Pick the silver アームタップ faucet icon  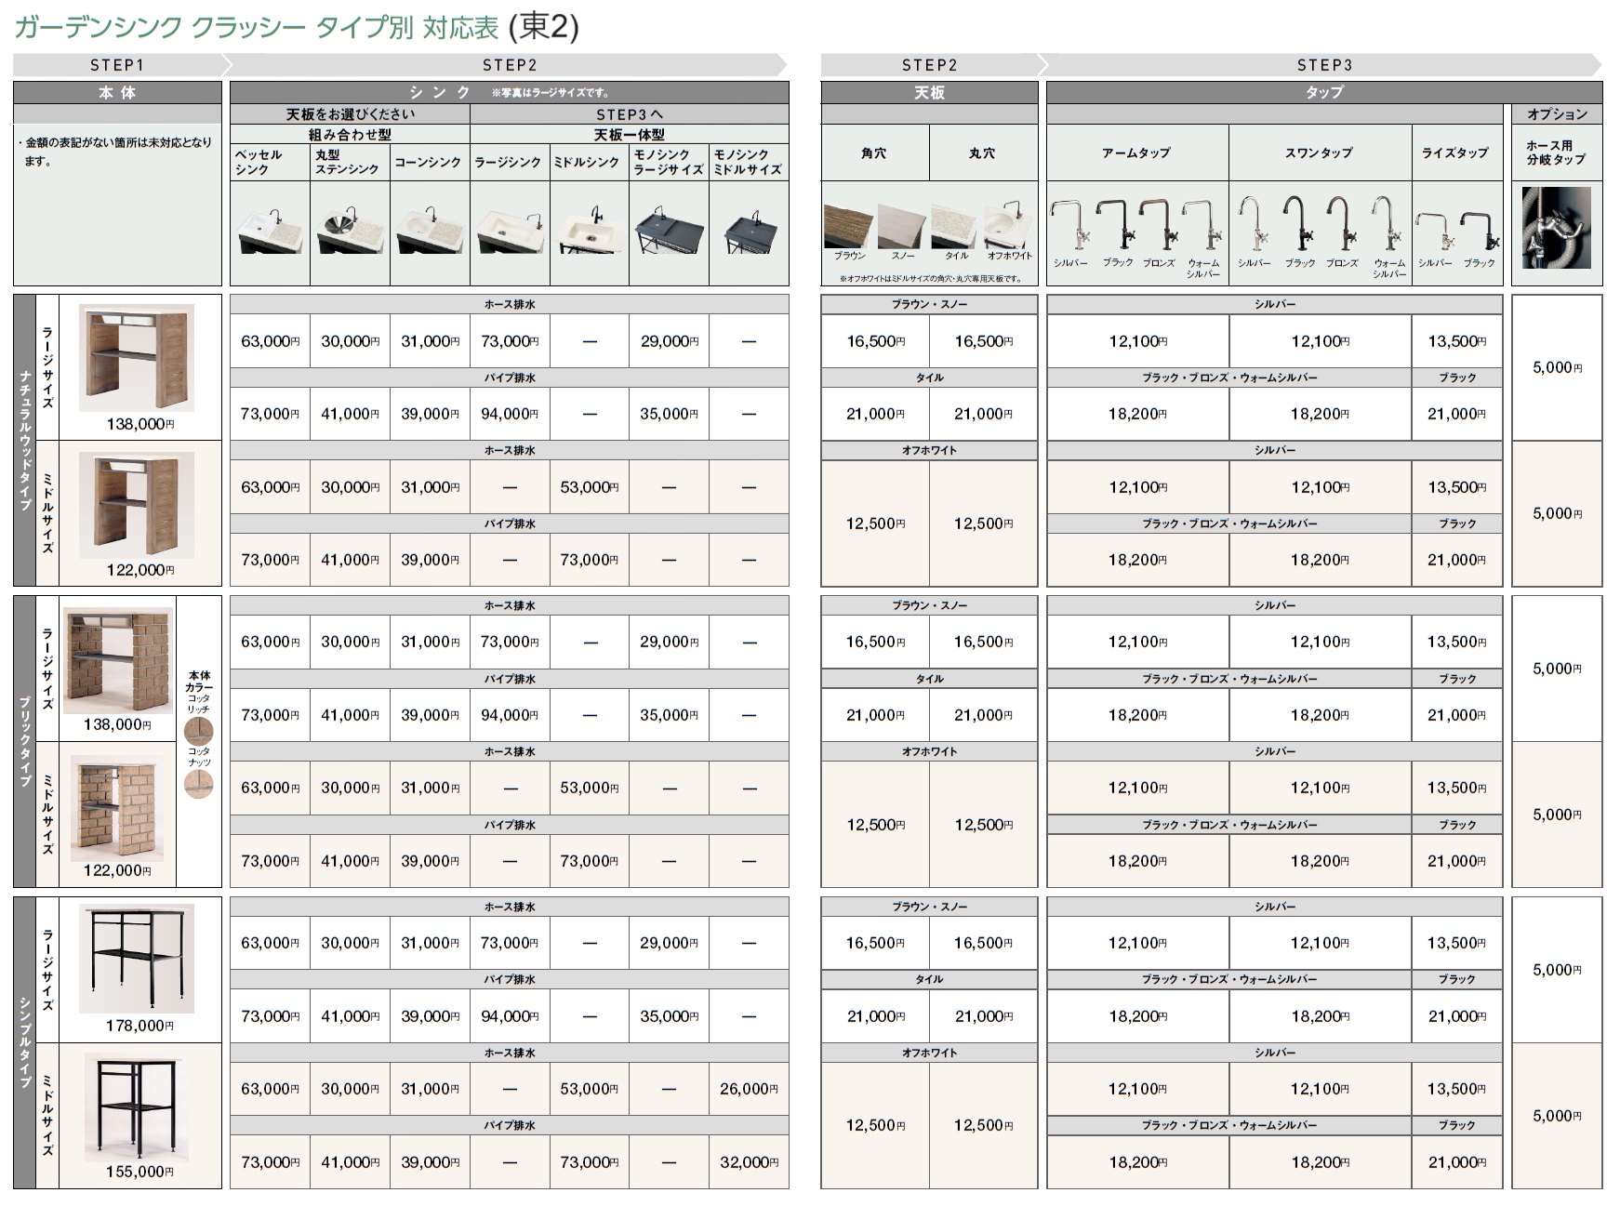[x=1069, y=227]
